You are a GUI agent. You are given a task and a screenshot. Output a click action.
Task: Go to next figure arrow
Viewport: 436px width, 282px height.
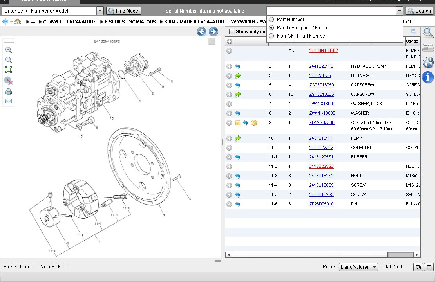click(213, 32)
